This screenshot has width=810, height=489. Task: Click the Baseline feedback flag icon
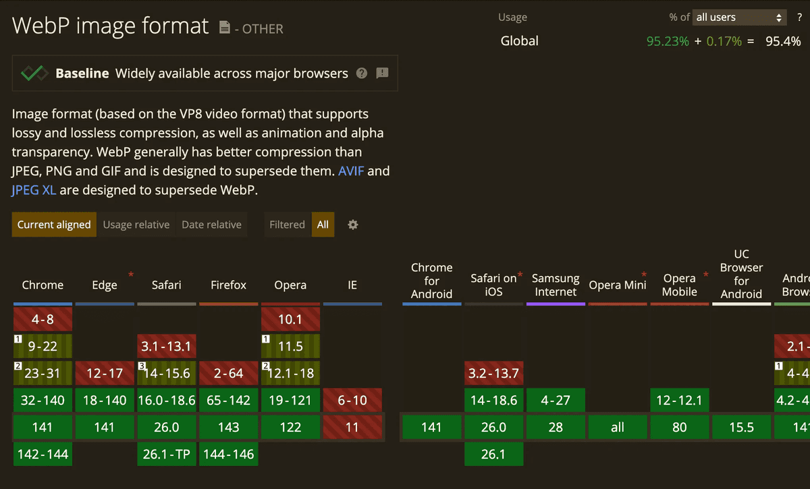tap(382, 73)
